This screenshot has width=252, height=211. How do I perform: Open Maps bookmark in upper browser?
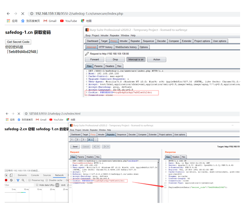point(86,21)
